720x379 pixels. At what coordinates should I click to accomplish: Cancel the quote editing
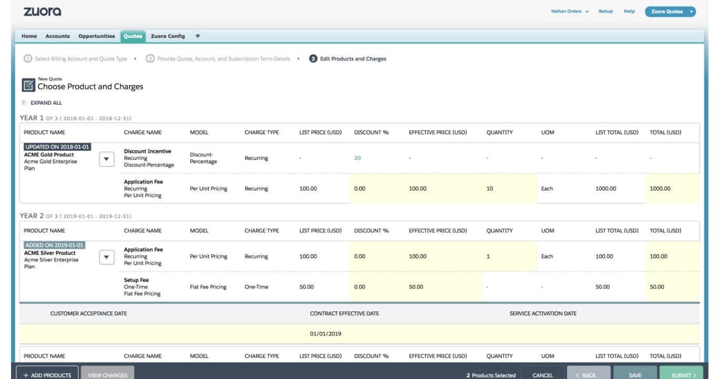[x=542, y=375]
